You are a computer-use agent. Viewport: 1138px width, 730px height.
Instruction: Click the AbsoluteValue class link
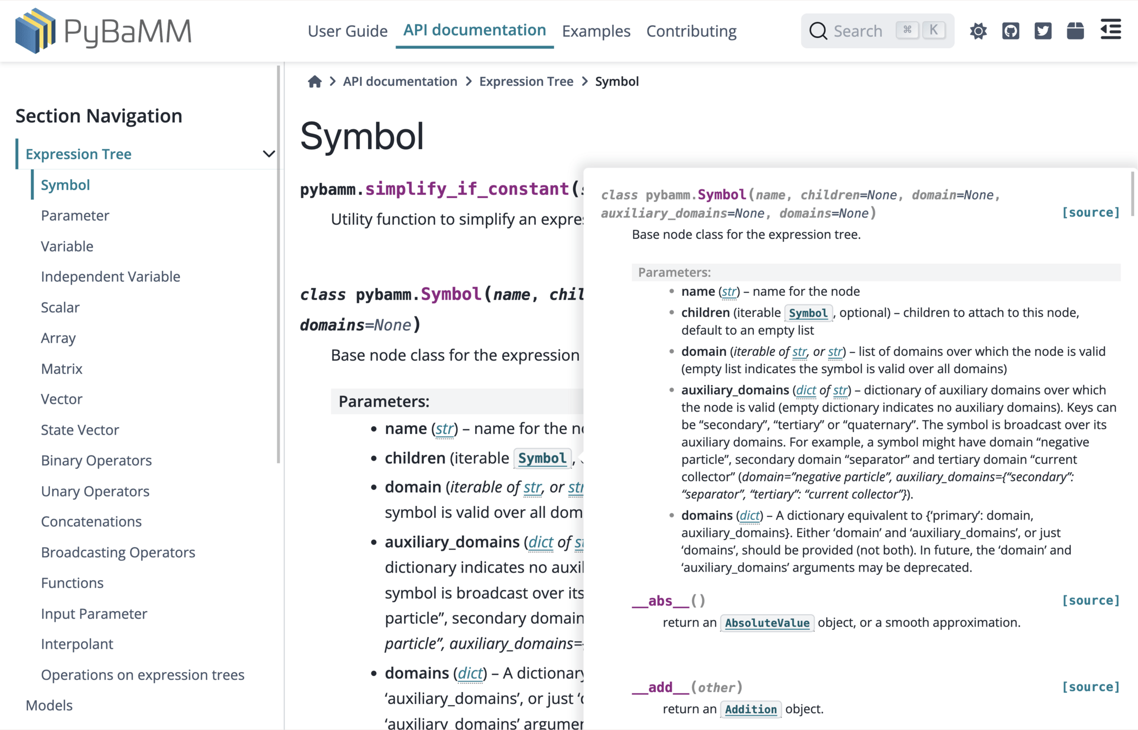[x=767, y=623]
